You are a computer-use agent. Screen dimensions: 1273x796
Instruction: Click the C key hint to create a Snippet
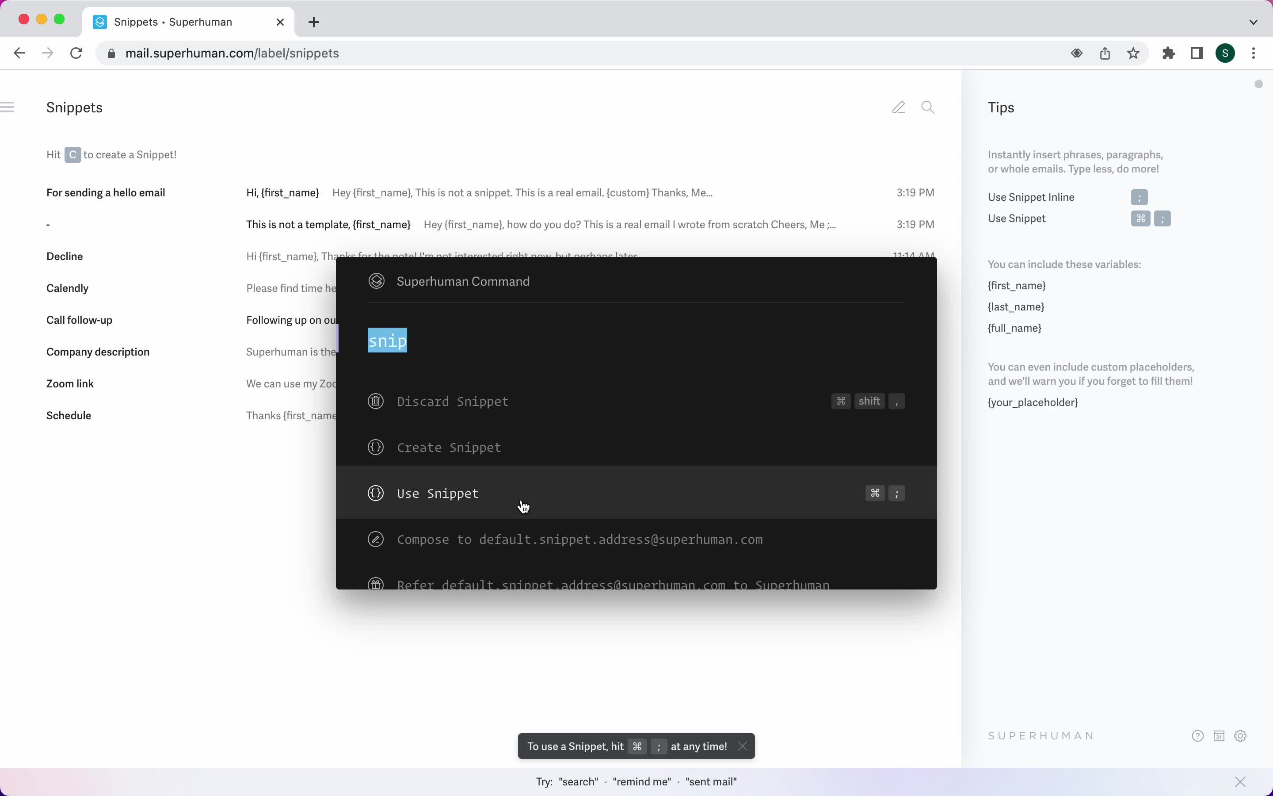(x=72, y=155)
